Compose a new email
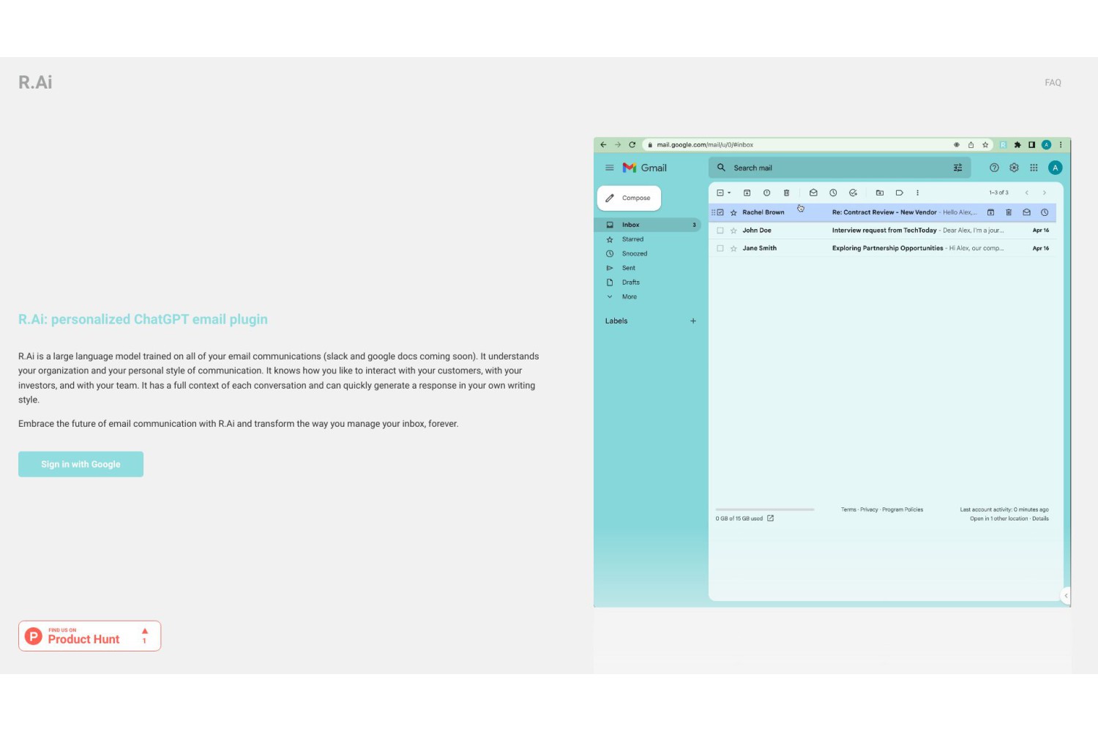This screenshot has height=732, width=1098. coord(629,198)
